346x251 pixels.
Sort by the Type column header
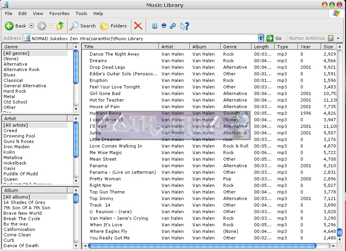[287, 47]
